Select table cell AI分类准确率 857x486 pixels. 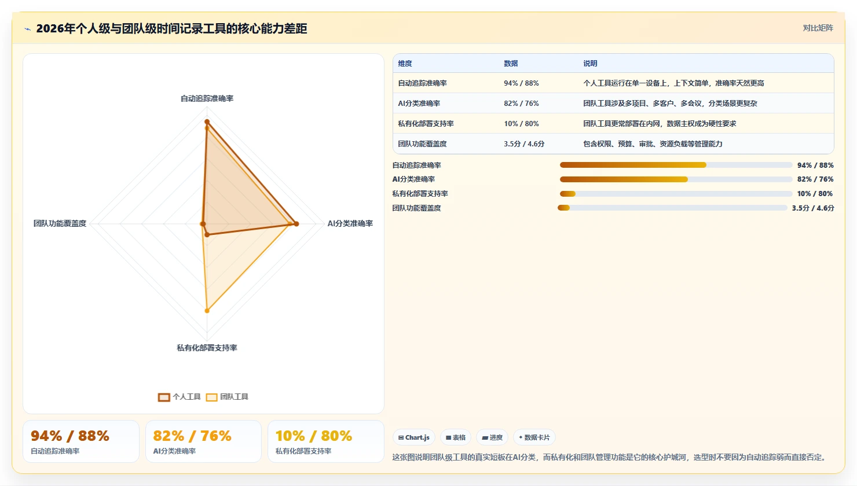pos(419,104)
